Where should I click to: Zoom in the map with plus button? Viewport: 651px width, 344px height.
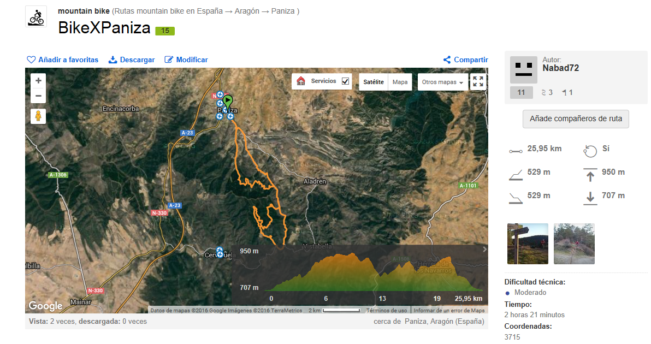[x=38, y=80]
